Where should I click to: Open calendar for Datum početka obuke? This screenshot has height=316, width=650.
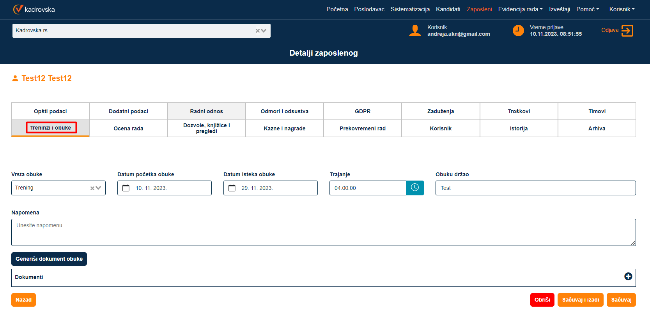[x=126, y=188]
